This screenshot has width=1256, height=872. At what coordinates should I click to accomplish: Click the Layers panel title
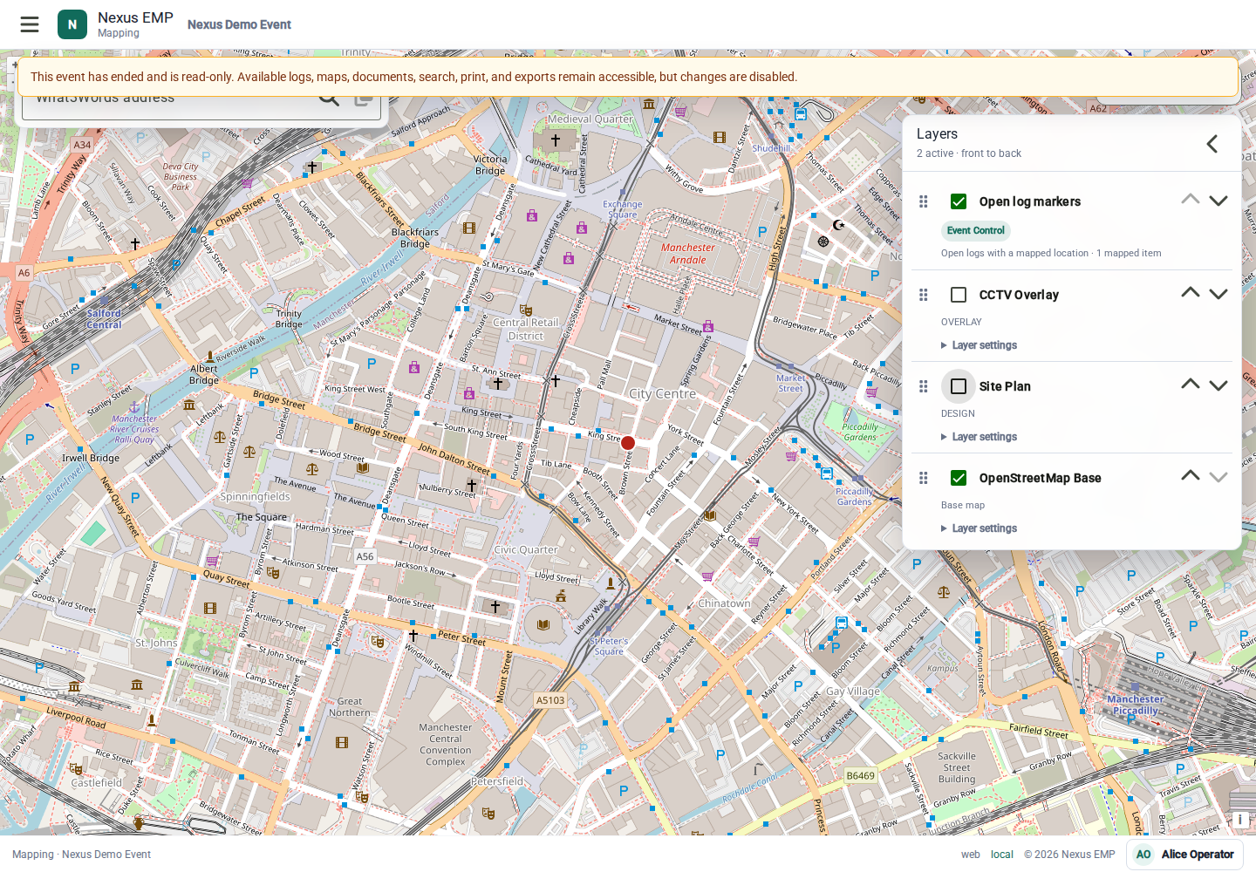pyautogui.click(x=937, y=133)
